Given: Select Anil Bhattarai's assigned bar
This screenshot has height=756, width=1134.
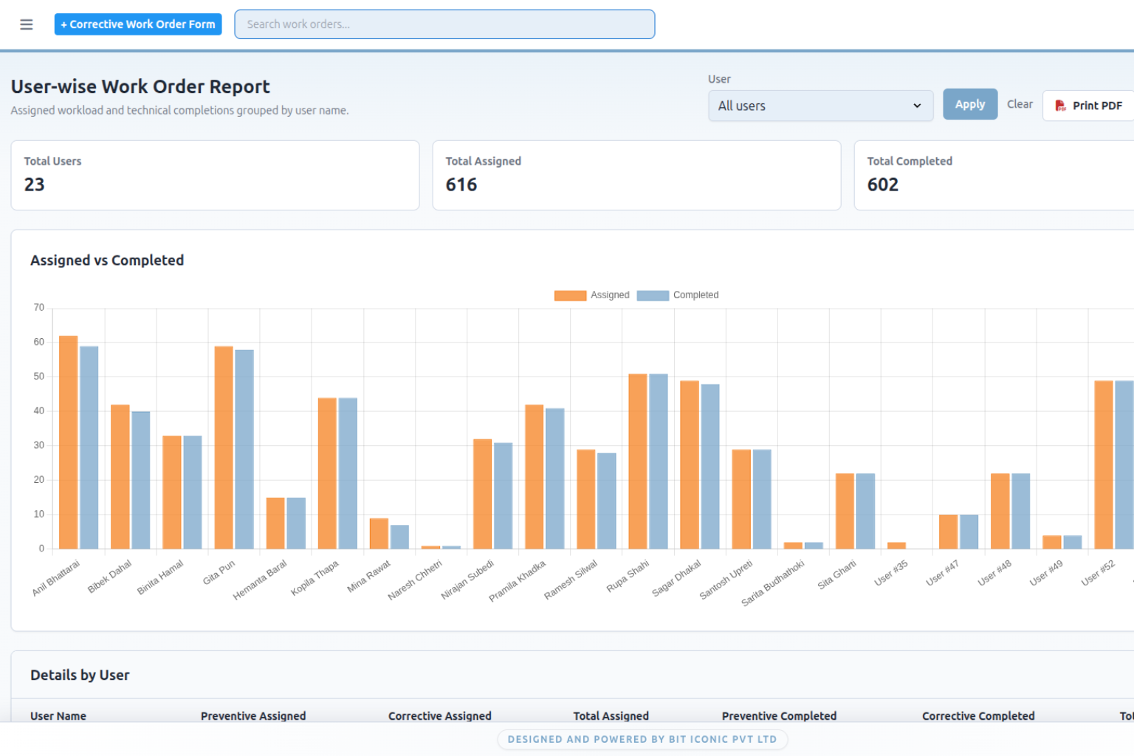Looking at the screenshot, I should pos(68,442).
